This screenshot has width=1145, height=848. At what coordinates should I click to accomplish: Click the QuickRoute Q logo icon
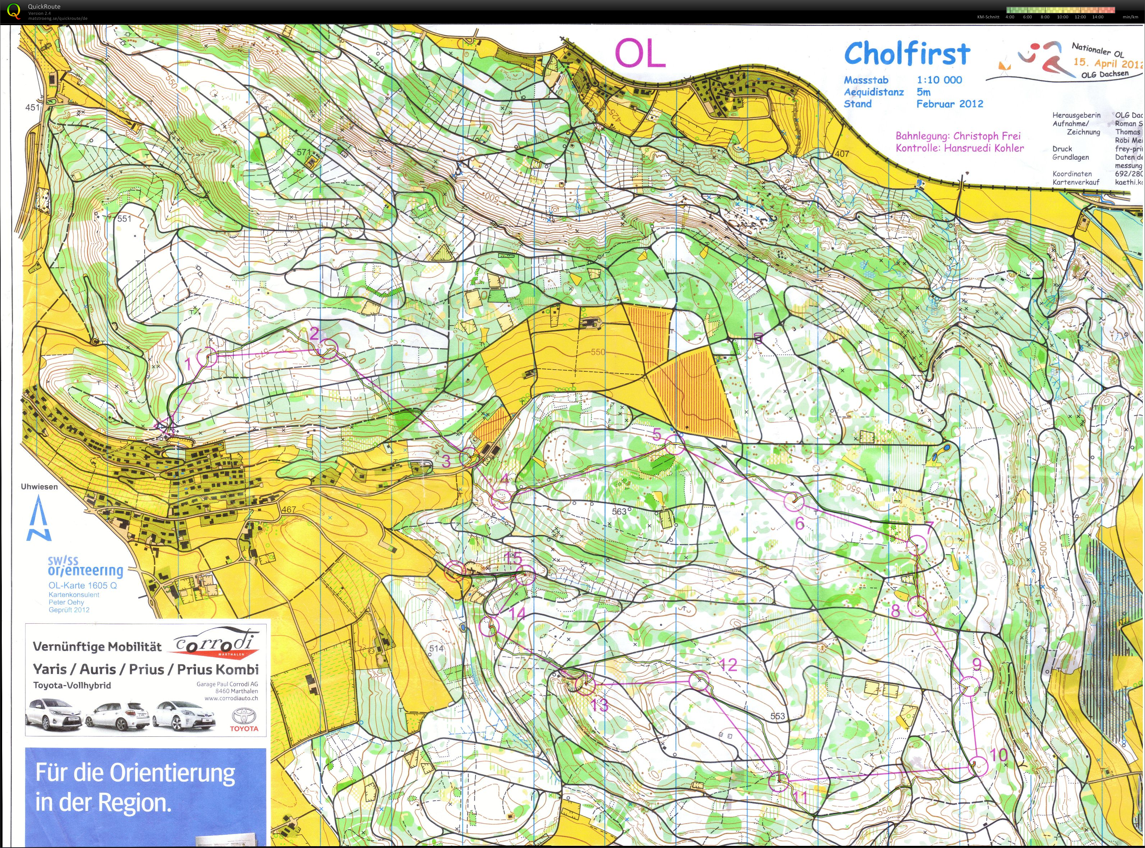(14, 11)
